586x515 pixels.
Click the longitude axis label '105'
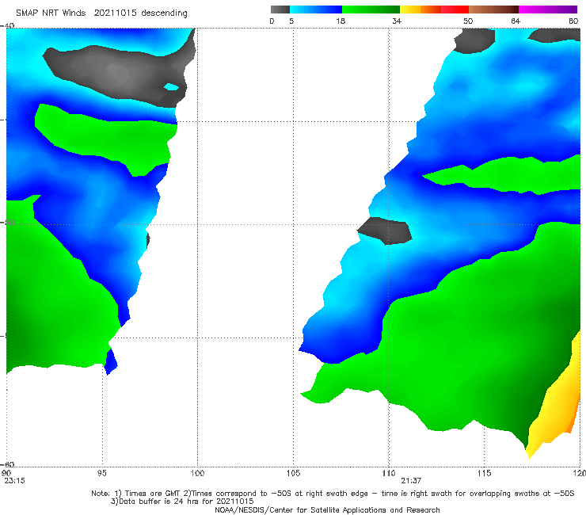click(293, 473)
